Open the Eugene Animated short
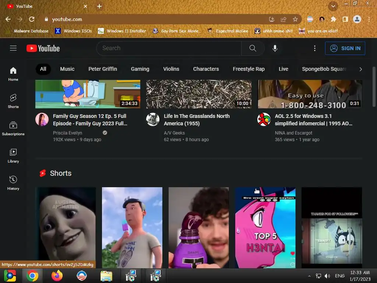The image size is (377, 283). pyautogui.click(x=66, y=228)
